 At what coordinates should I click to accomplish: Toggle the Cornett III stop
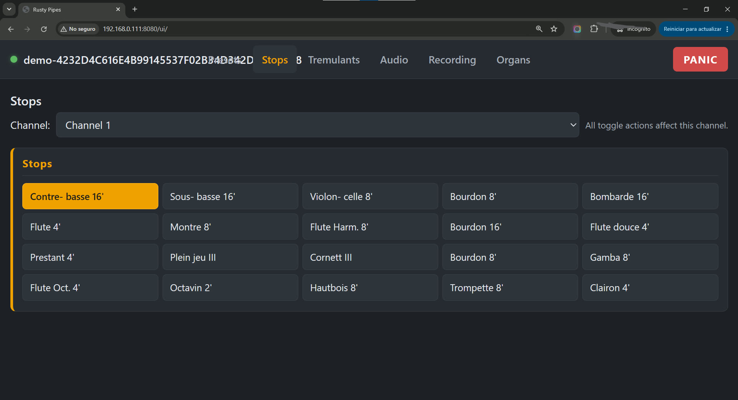tap(370, 257)
